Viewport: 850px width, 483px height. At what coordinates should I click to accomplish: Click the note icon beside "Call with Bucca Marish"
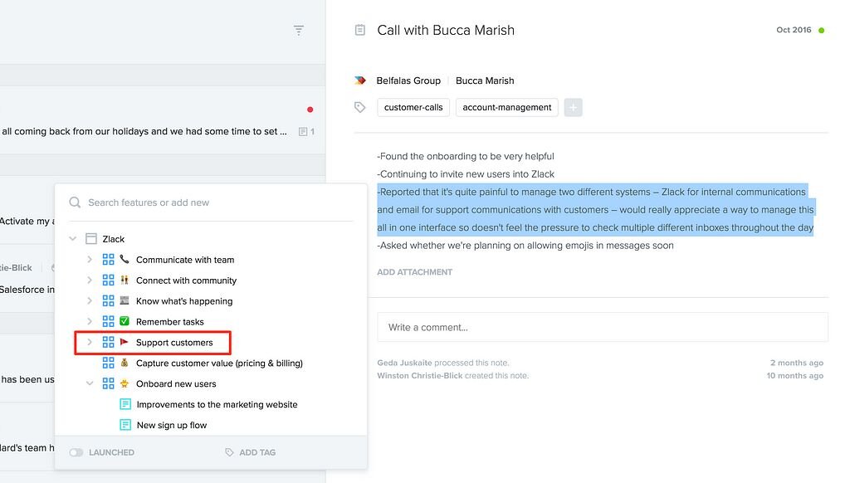359,29
